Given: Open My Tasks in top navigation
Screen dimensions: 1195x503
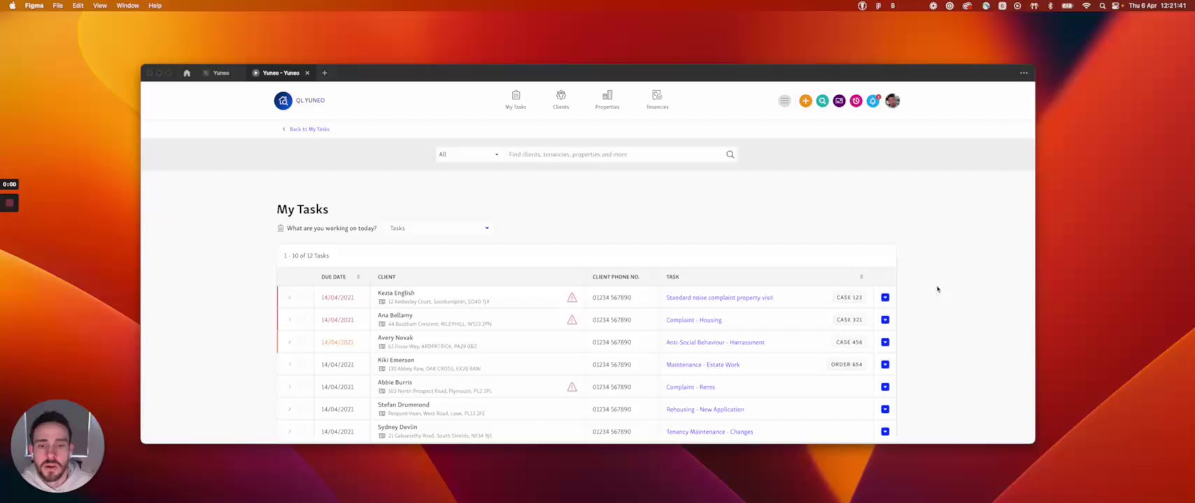Looking at the screenshot, I should pyautogui.click(x=516, y=100).
